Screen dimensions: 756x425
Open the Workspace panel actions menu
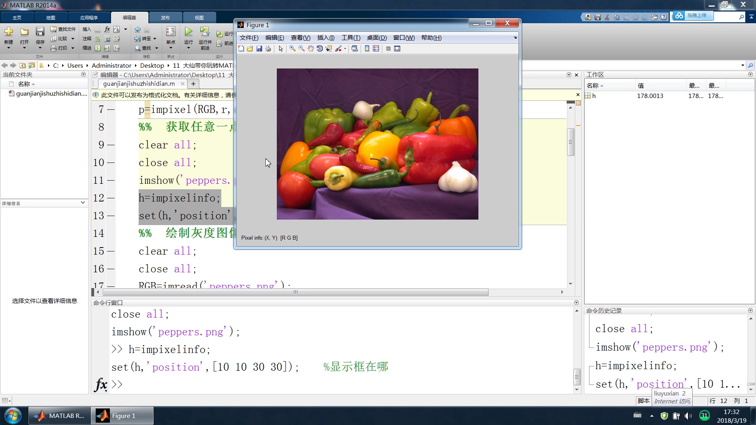[750, 74]
